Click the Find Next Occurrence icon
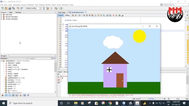 point(89,15)
